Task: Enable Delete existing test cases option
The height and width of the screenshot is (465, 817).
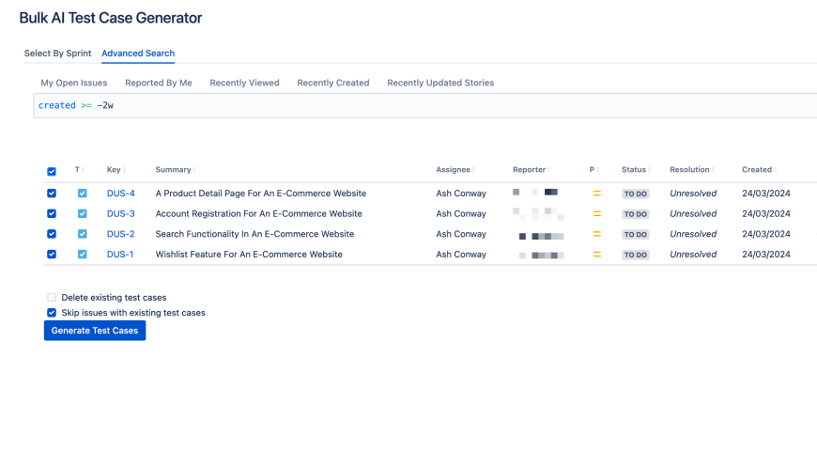Action: click(52, 298)
